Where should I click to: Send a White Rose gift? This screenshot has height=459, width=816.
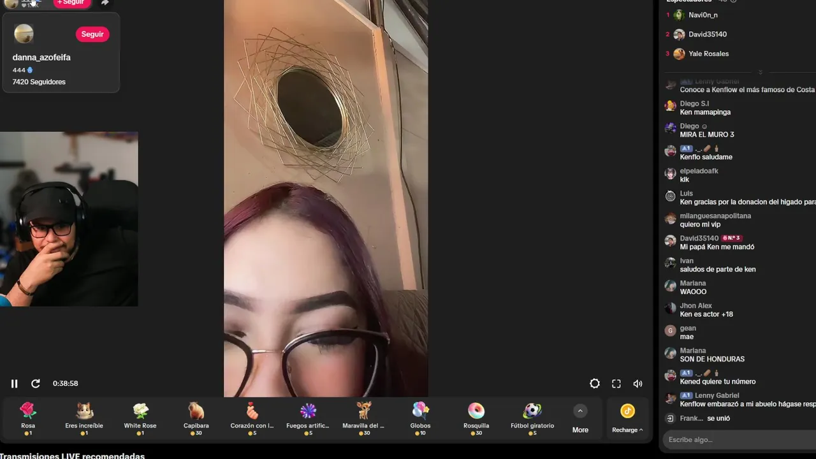140,419
